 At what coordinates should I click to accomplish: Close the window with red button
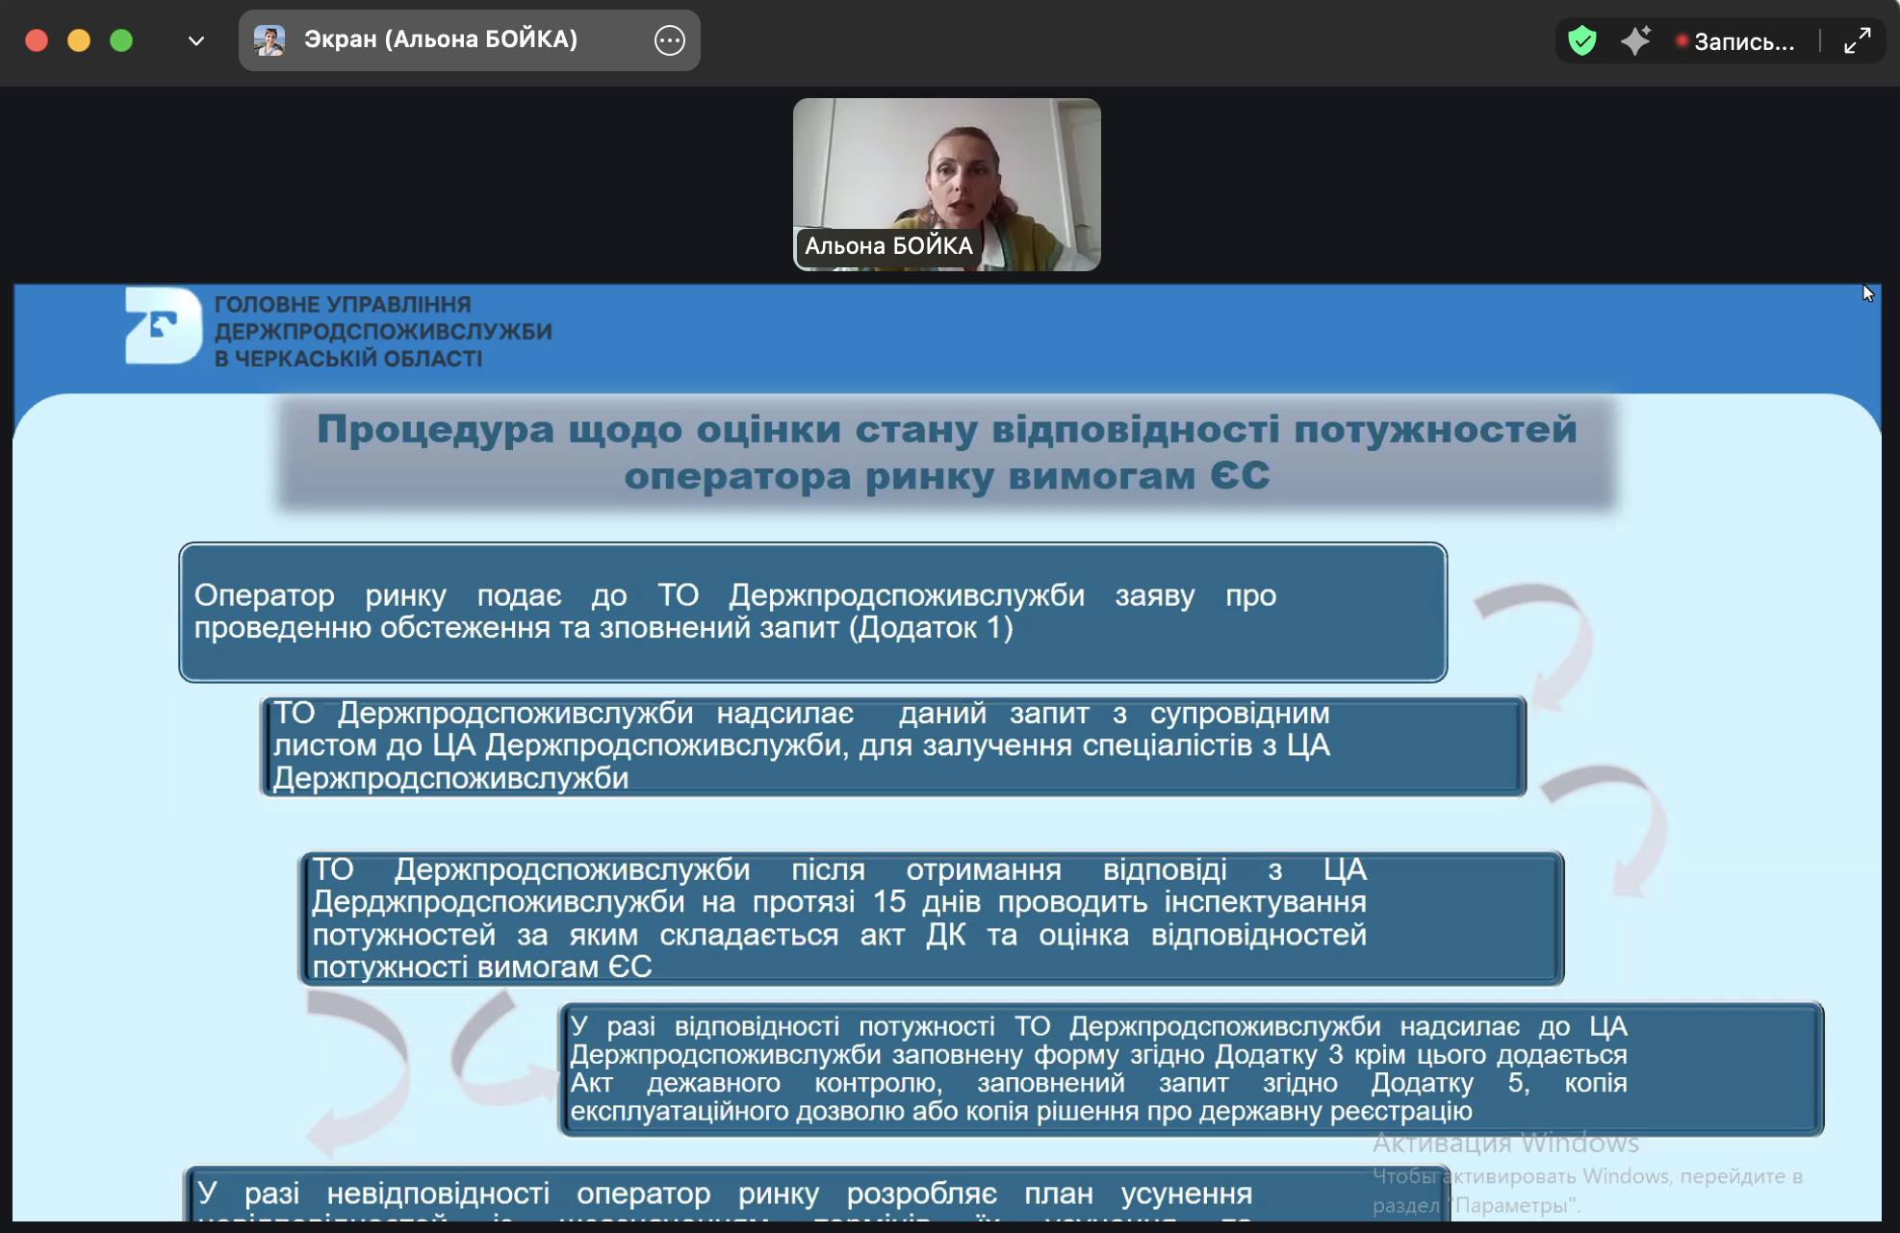37,40
